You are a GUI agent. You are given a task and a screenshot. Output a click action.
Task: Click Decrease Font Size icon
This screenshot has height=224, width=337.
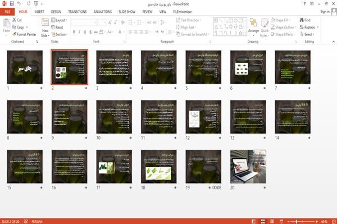point(116,22)
